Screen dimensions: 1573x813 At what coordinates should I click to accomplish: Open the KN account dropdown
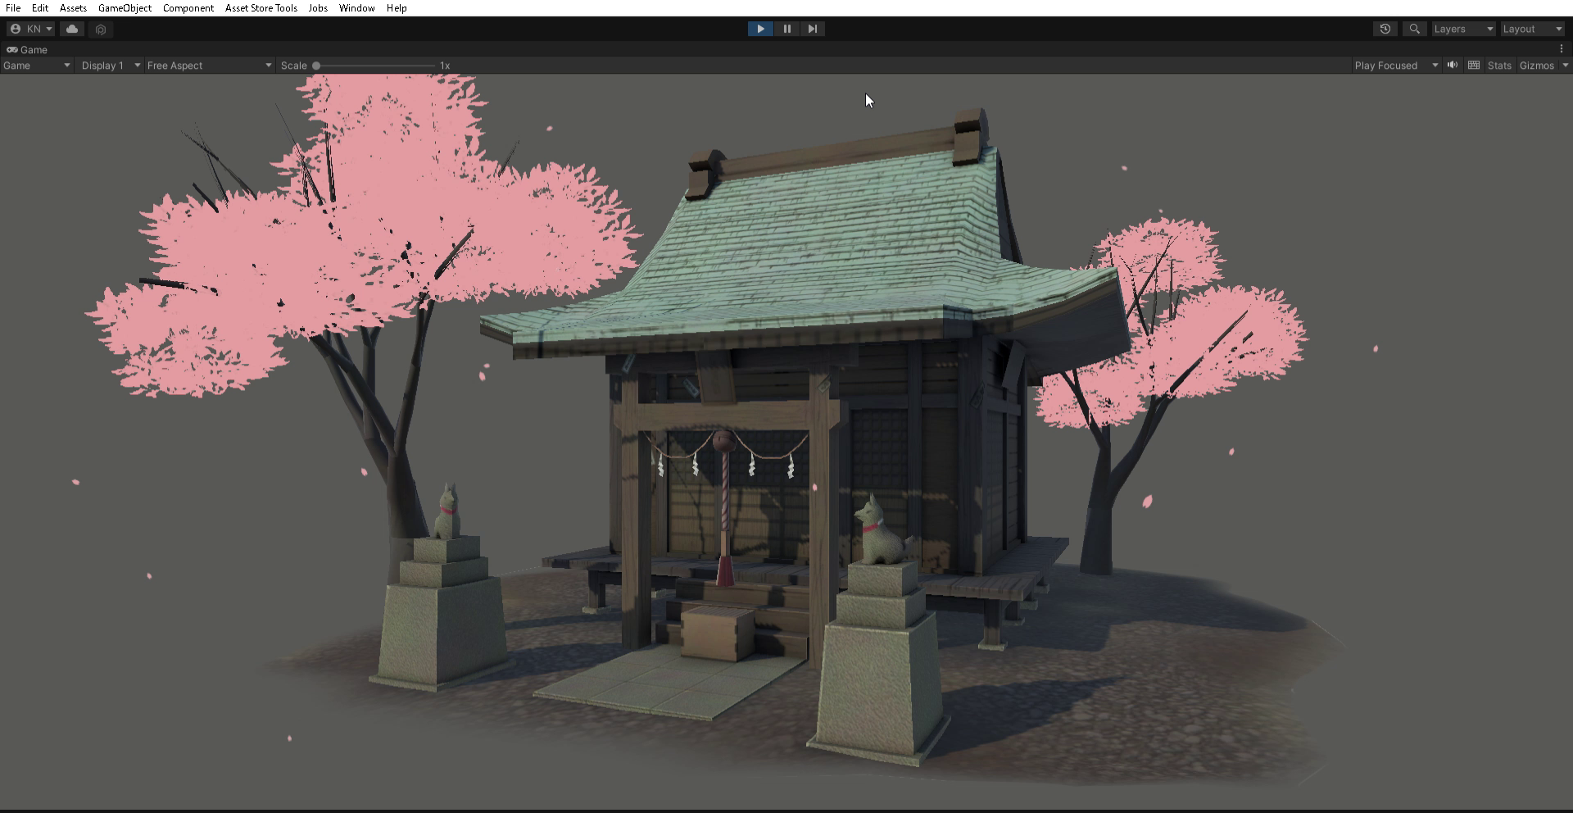pyautogui.click(x=31, y=29)
